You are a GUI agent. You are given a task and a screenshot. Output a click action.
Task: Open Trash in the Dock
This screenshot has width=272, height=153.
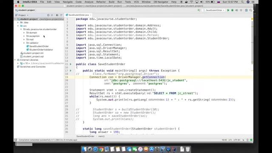click(188, 149)
